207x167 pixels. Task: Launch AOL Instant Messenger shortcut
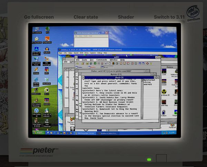pos(36,102)
